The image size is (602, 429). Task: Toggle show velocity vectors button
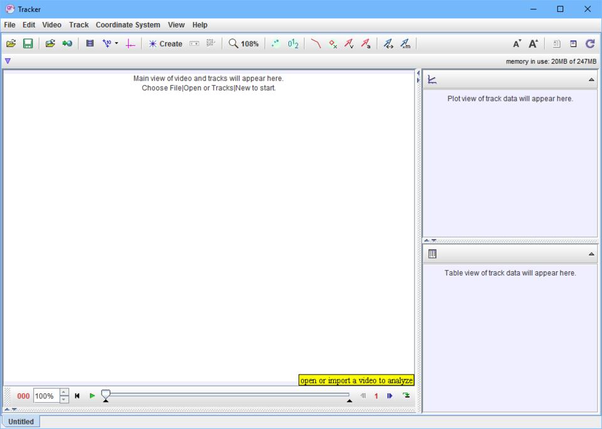[x=349, y=44]
